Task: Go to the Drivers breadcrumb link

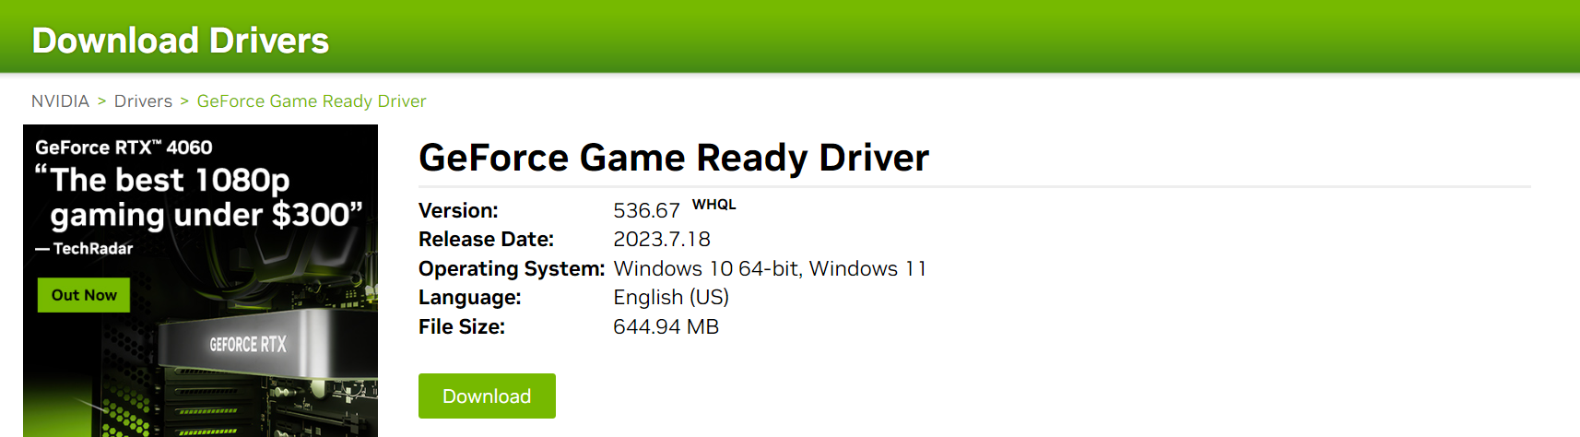Action: pos(143,101)
